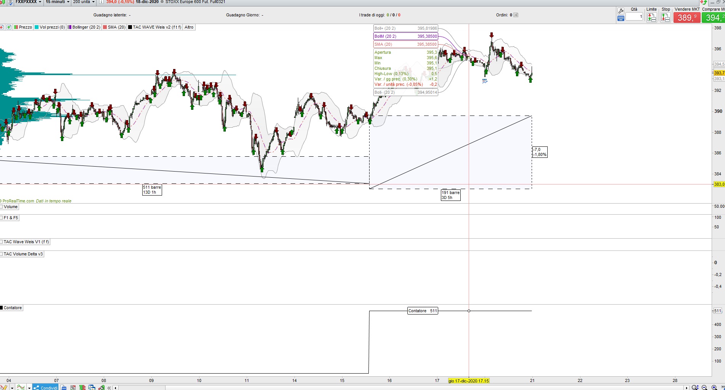This screenshot has width=725, height=390.
Task: Open the drawing pencil tool in bottom bar
Action: 4,387
